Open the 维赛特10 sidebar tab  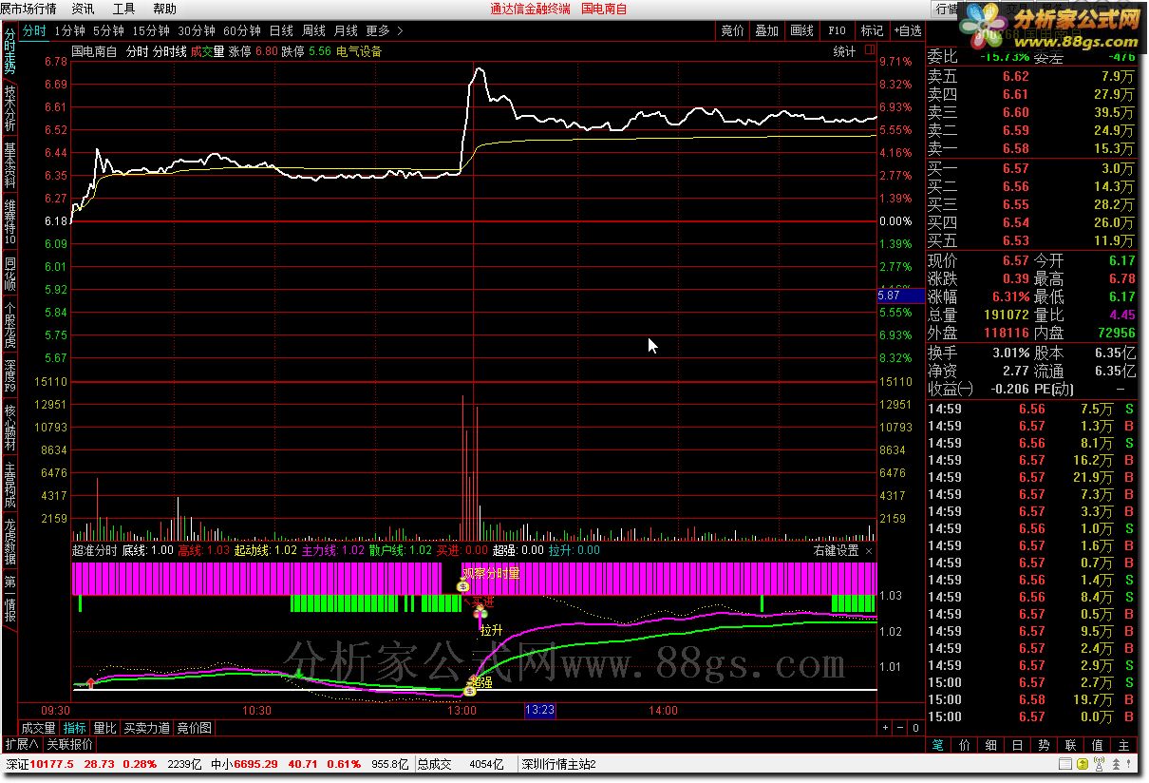(9, 221)
